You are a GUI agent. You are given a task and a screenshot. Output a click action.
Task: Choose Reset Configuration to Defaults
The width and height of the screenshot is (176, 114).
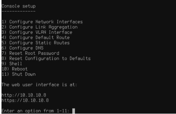click(x=46, y=58)
